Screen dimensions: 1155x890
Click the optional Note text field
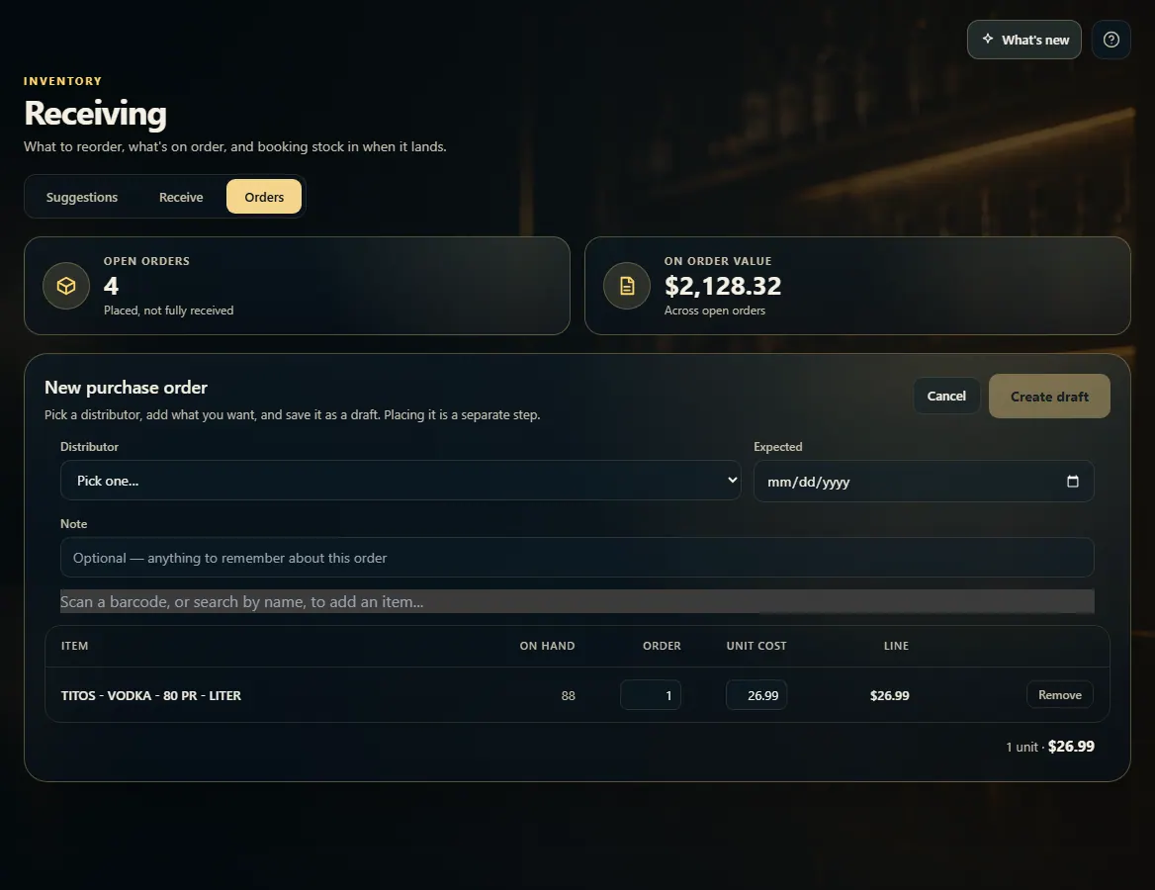pyautogui.click(x=577, y=558)
